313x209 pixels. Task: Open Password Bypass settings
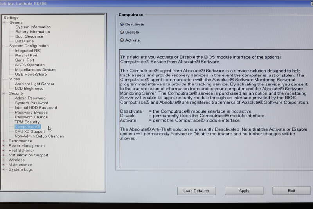coord(31,113)
